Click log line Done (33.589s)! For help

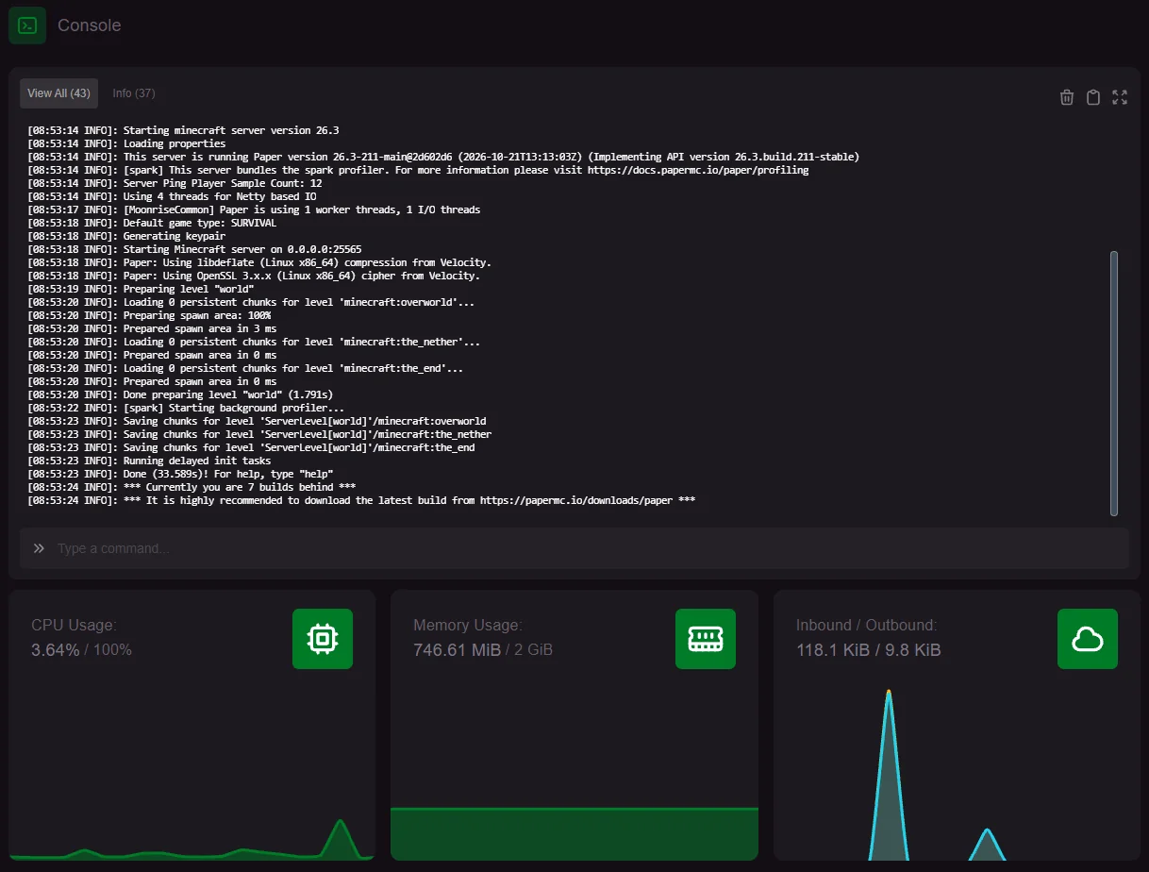point(181,474)
